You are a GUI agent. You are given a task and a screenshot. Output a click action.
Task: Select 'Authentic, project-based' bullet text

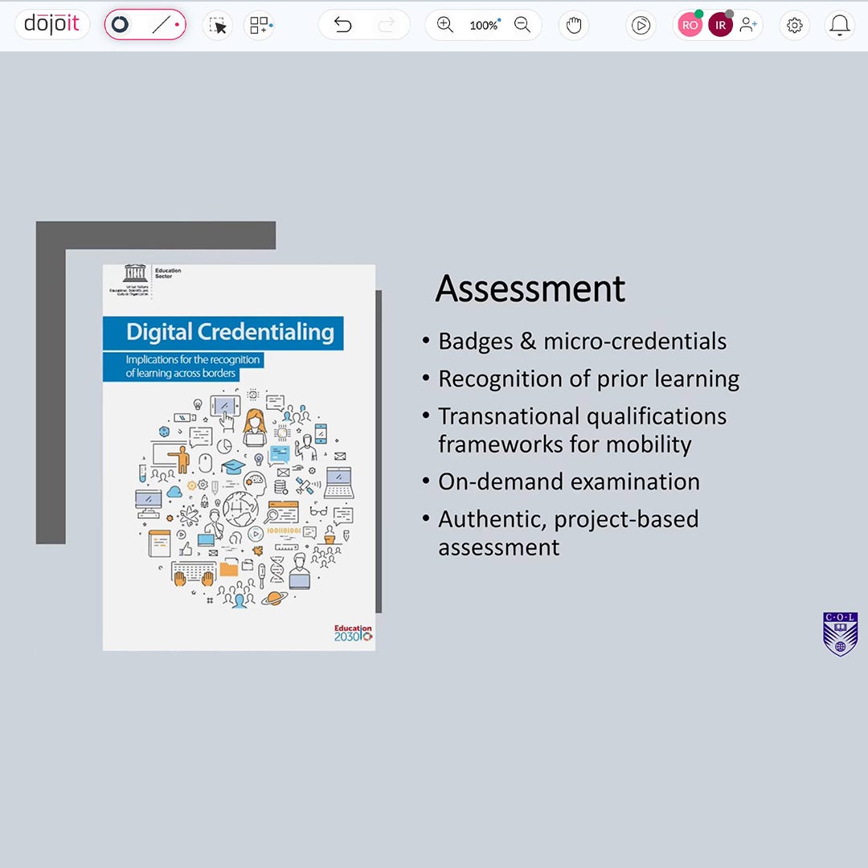568,520
